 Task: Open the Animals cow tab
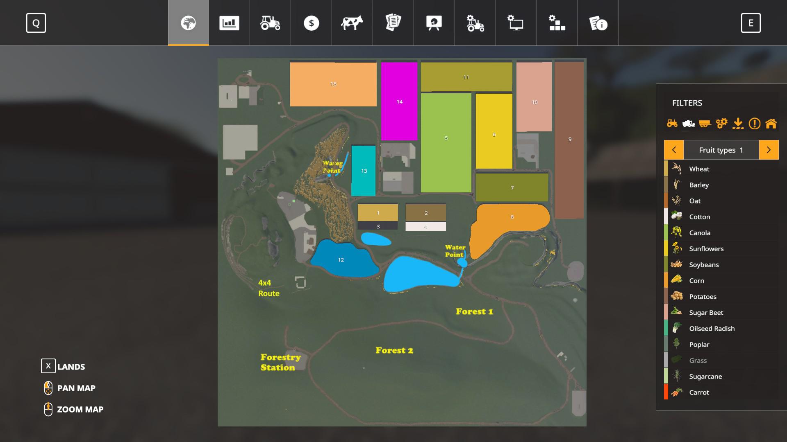(x=352, y=23)
